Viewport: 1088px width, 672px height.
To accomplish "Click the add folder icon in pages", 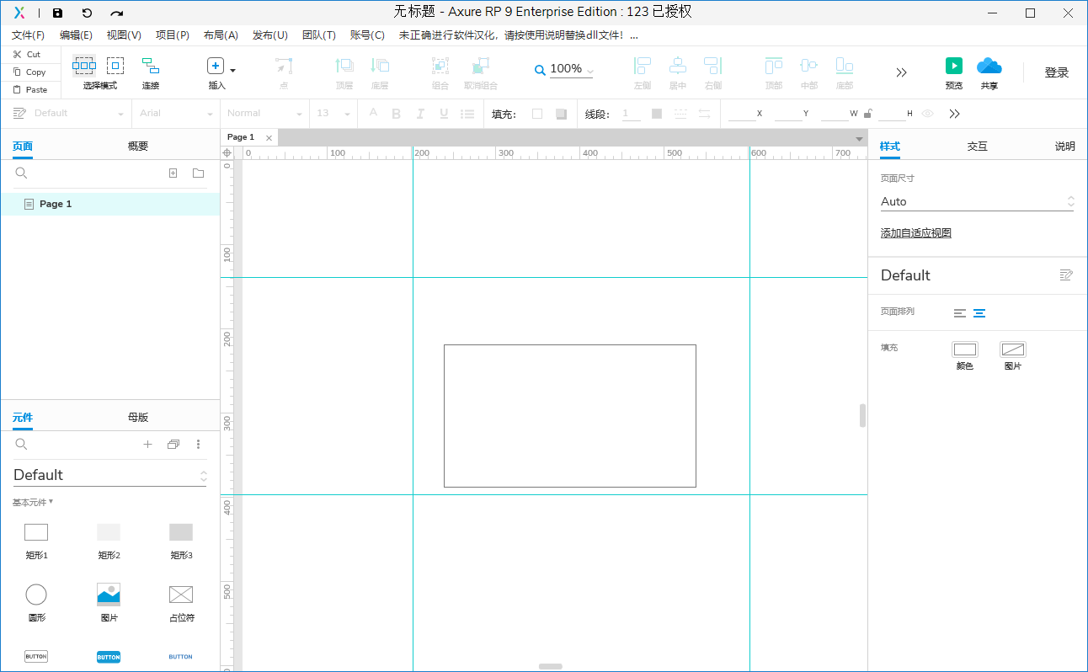I will (198, 173).
